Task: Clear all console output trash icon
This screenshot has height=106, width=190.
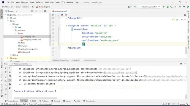Action: [10, 88]
